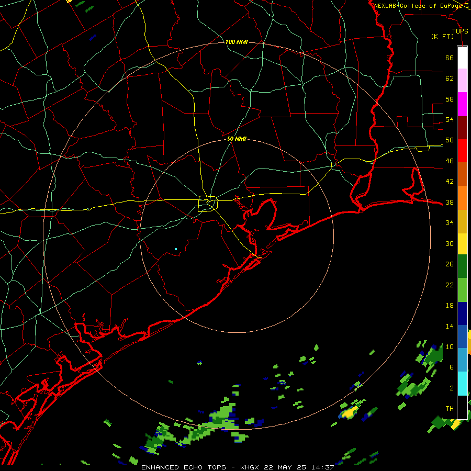The height and width of the screenshot is (471, 471).
Task: Click the 46 legend value
Action: [450, 161]
